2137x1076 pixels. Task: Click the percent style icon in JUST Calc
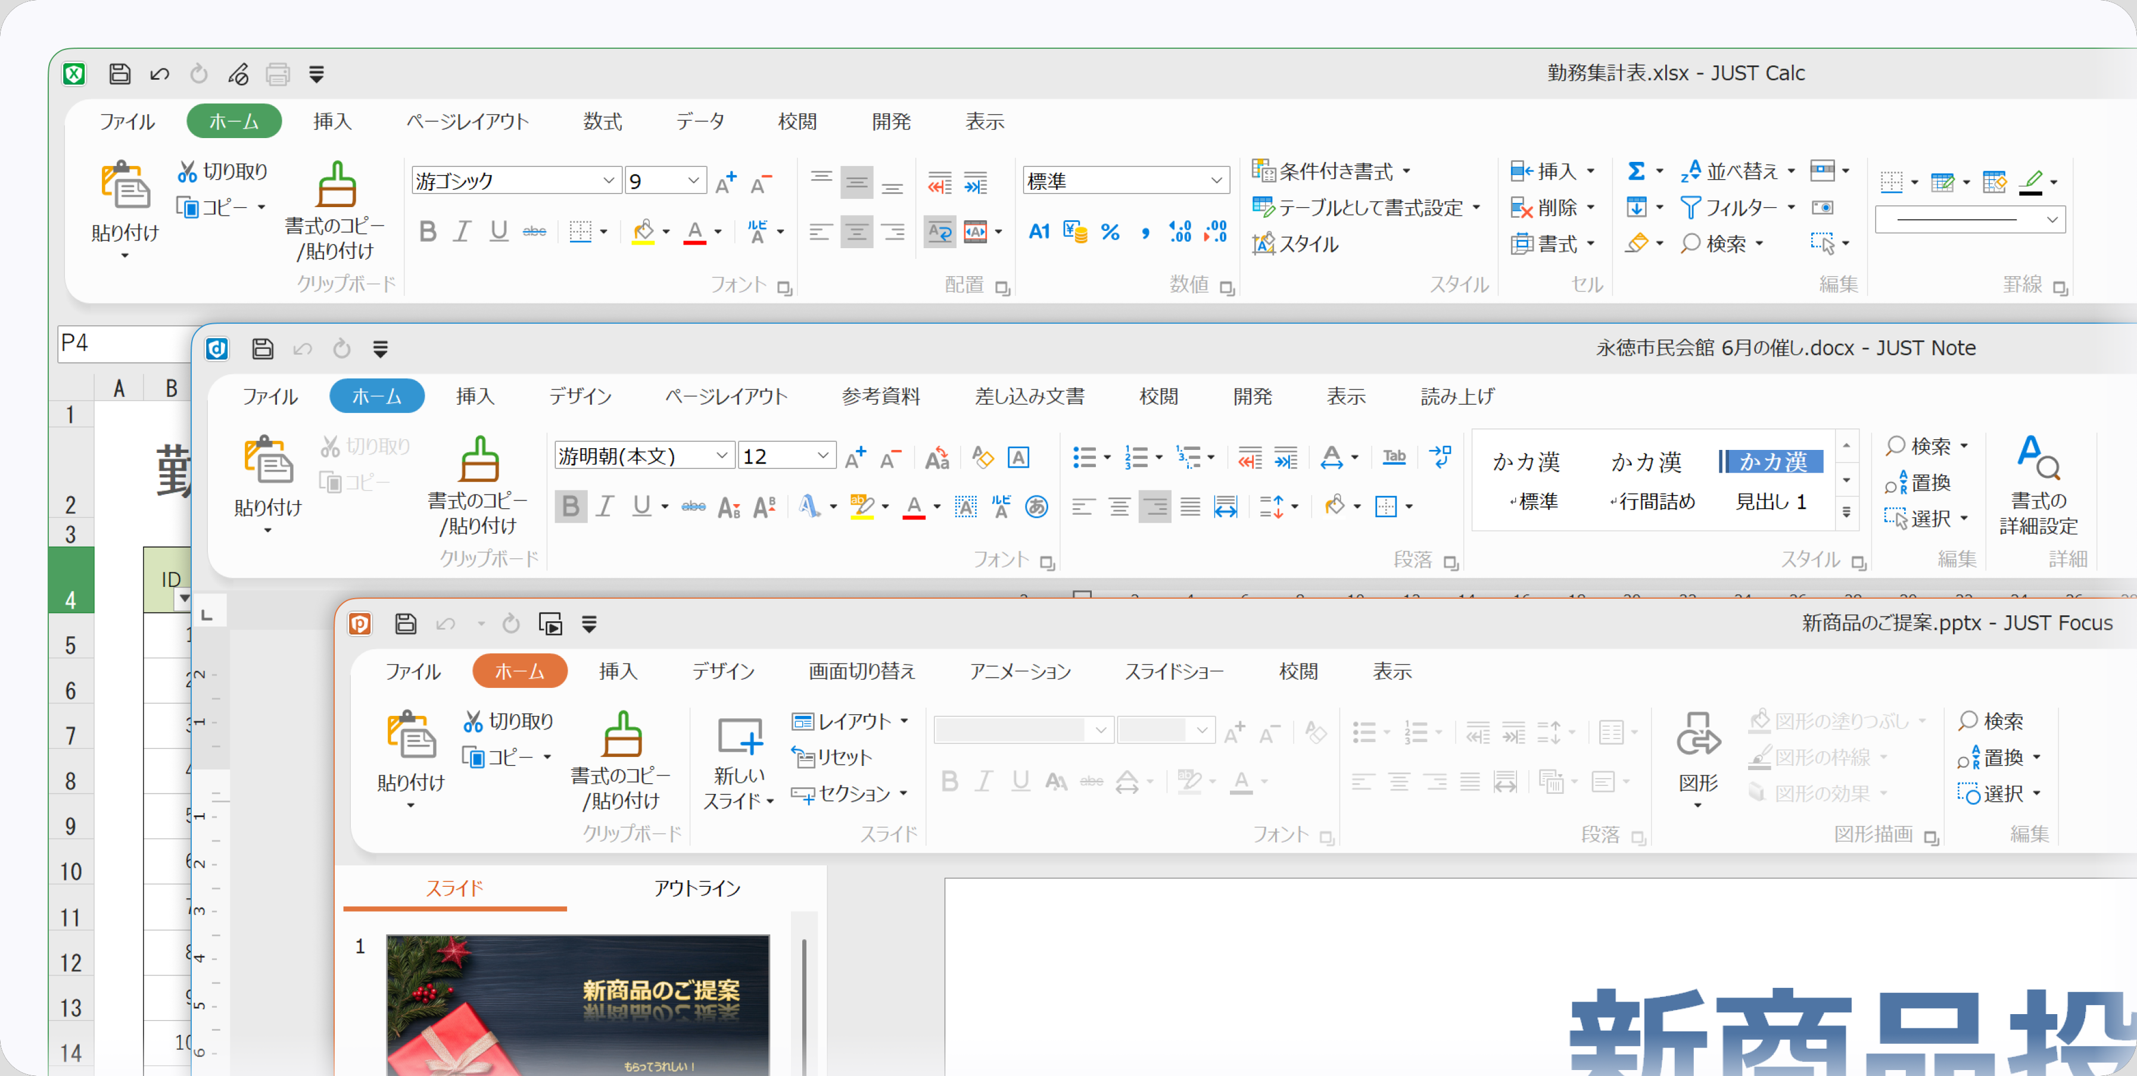[1110, 232]
